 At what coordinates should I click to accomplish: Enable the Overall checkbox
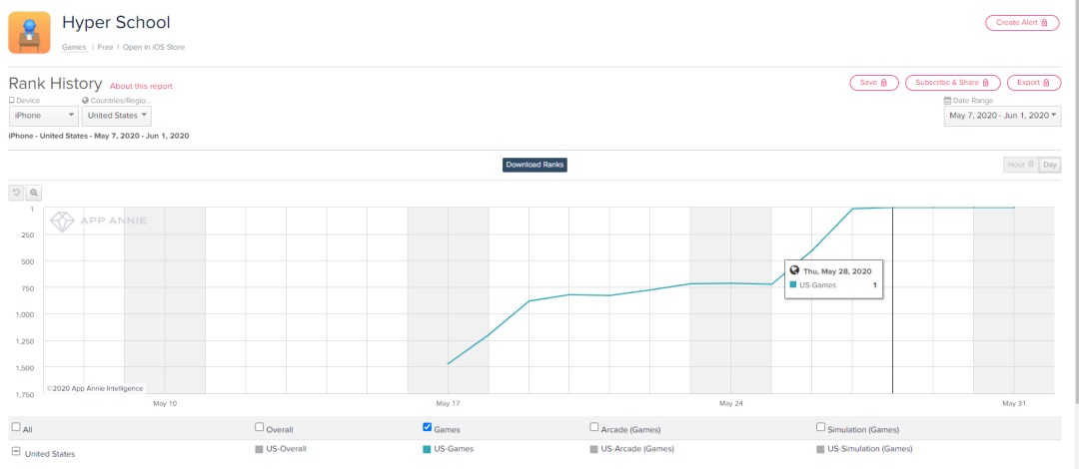pyautogui.click(x=260, y=427)
